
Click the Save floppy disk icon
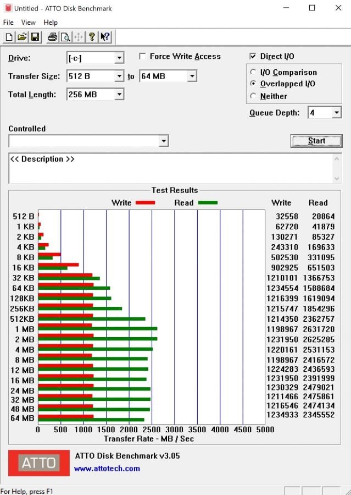(x=35, y=37)
